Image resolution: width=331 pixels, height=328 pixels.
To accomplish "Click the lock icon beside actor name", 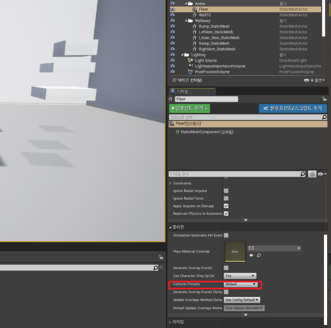I will click(x=324, y=99).
